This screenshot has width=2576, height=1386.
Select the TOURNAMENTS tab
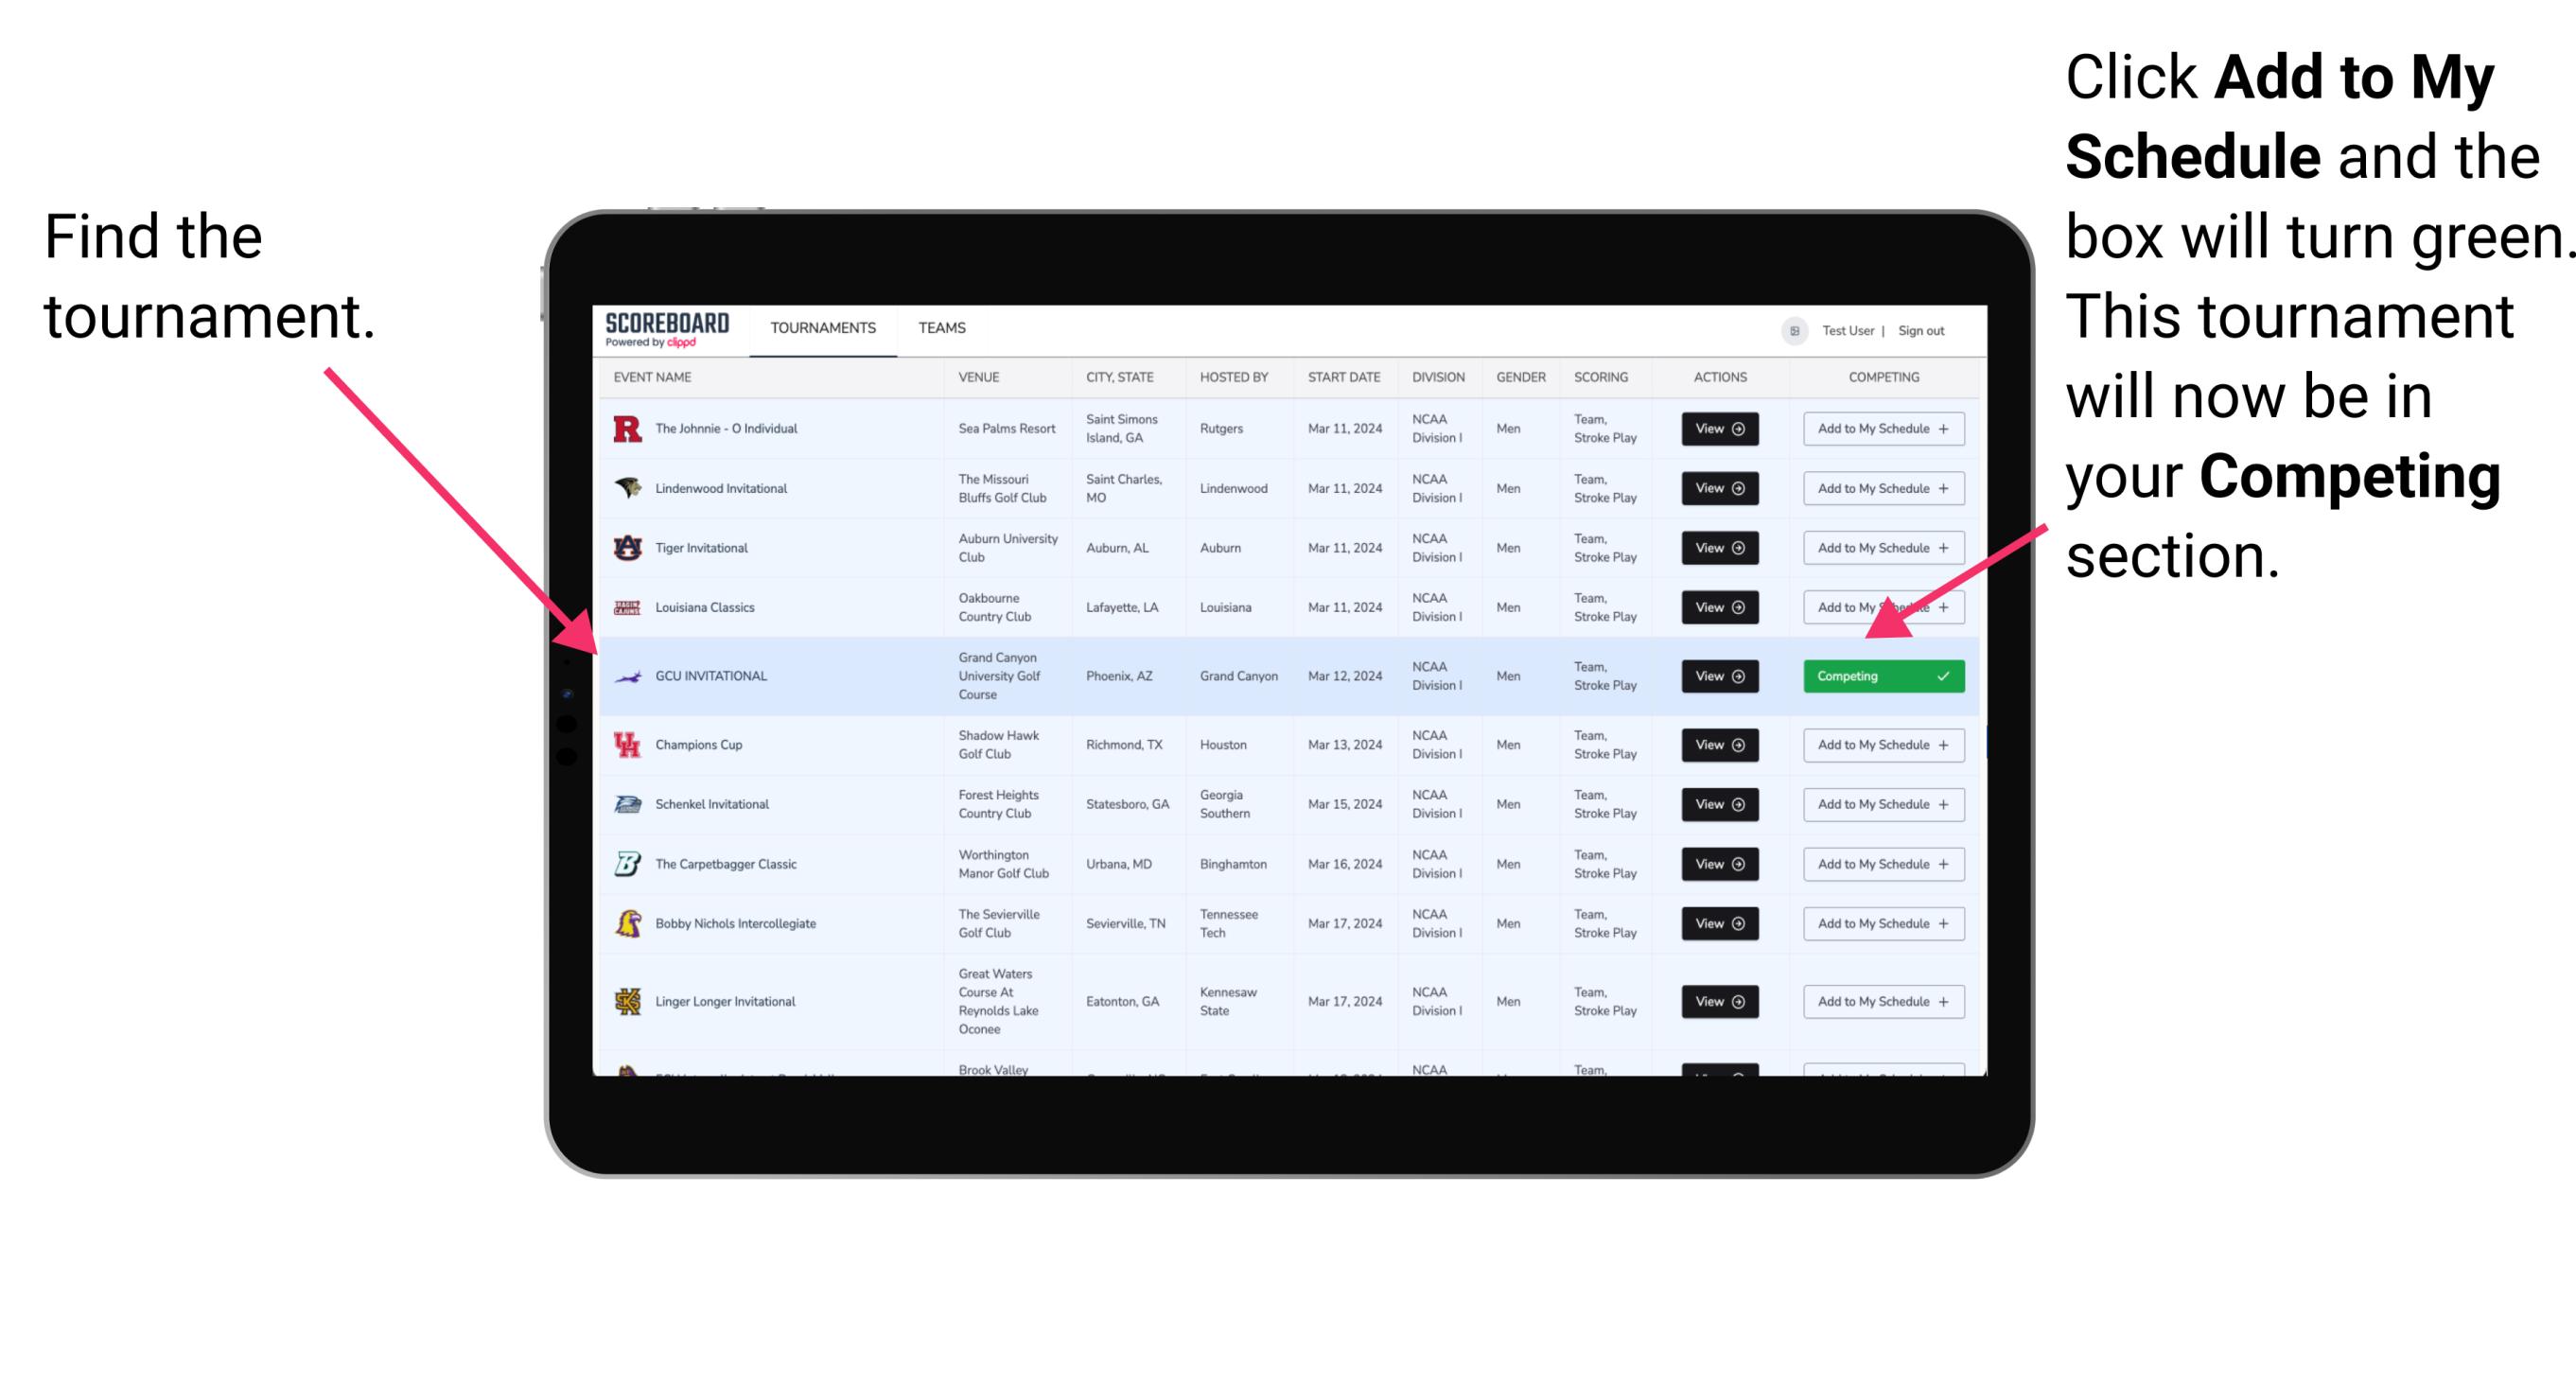[x=820, y=327]
